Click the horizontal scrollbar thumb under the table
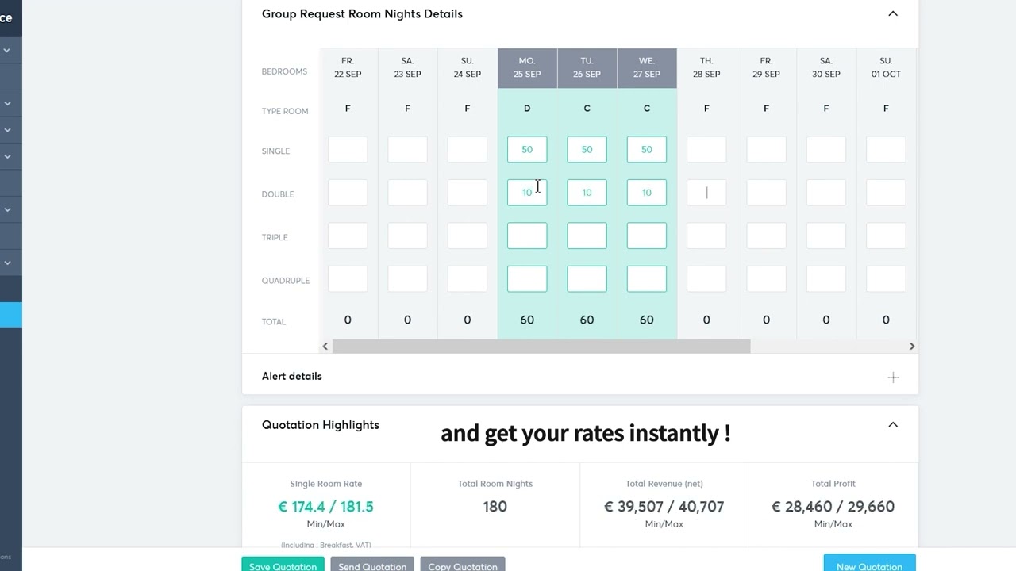Screen dimensions: 1016x571 tap(541, 347)
